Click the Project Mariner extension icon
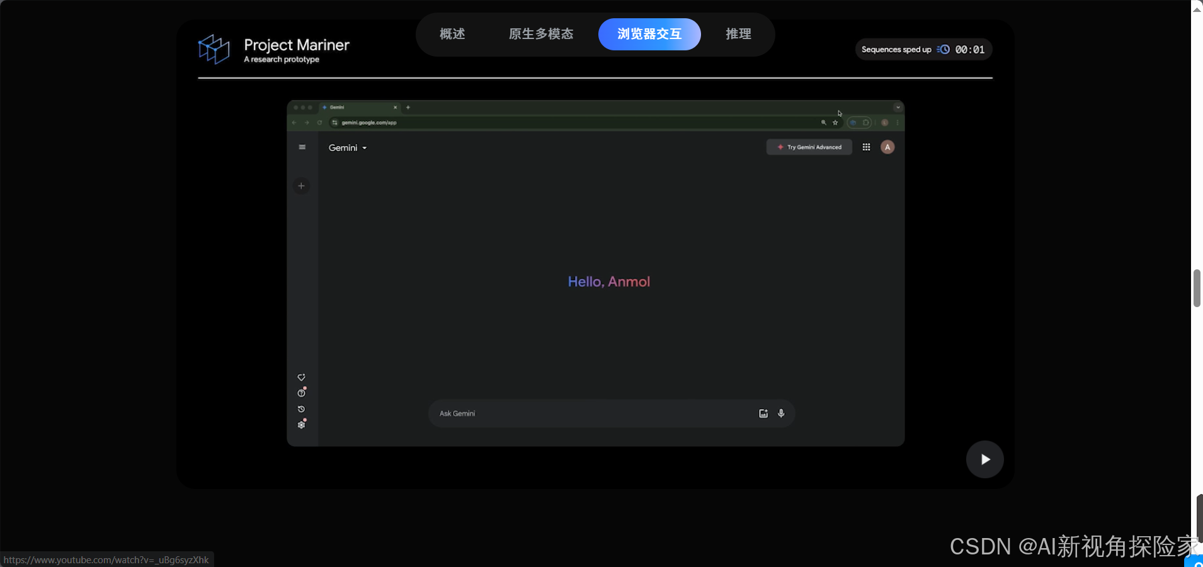 click(853, 123)
